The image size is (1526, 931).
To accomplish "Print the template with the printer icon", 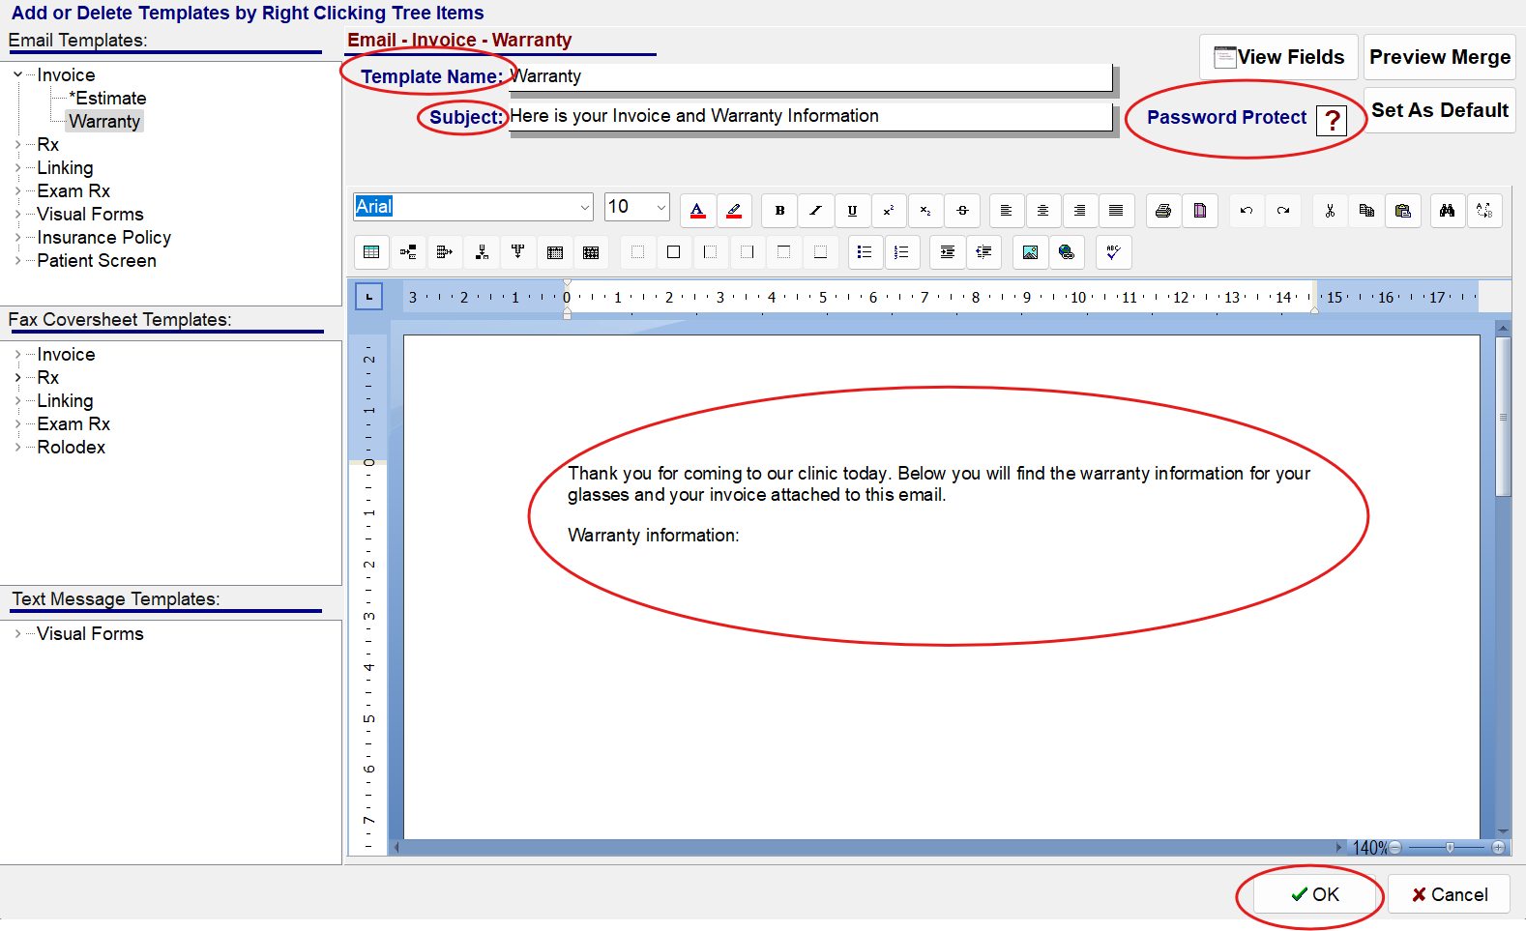I will pyautogui.click(x=1163, y=211).
